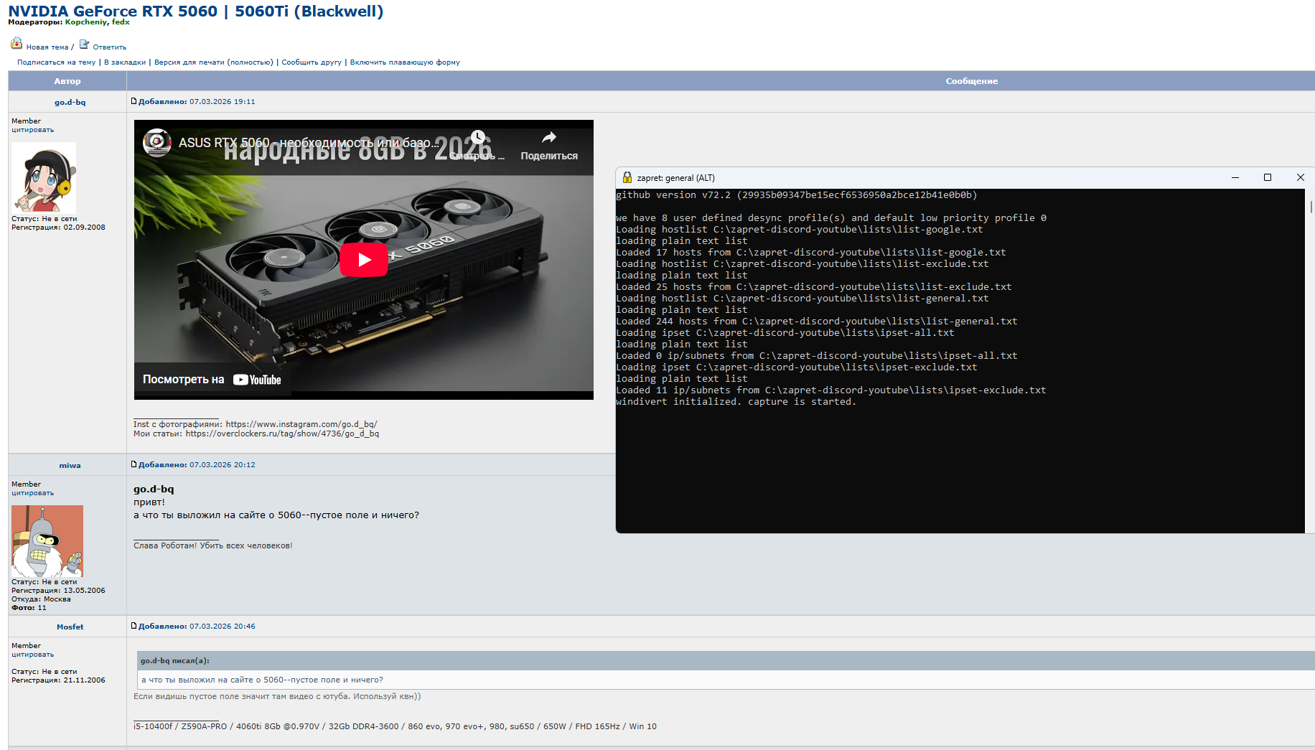Click цитировать under go.d-bq's Member label
Viewport: 1315px width, 750px height.
tap(32, 130)
